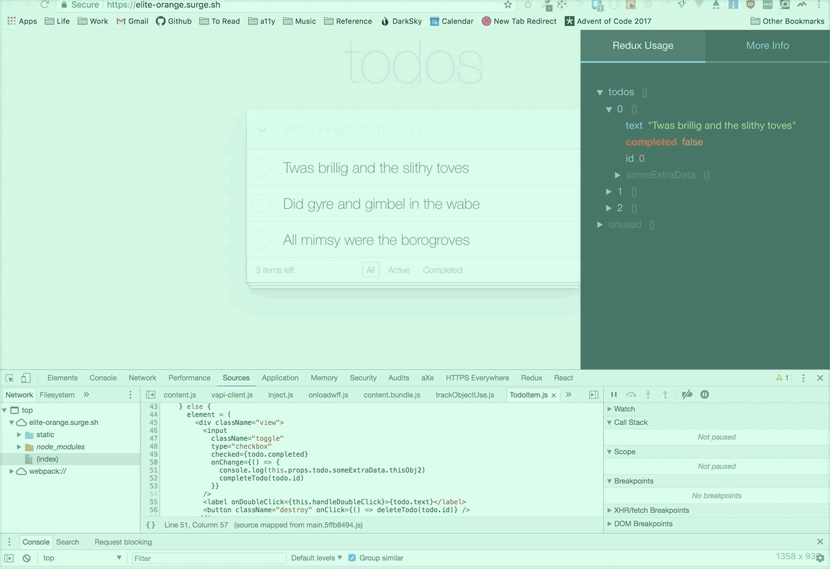This screenshot has width=830, height=569.
Task: Expand todo item 1 in state tree
Action: 609,192
